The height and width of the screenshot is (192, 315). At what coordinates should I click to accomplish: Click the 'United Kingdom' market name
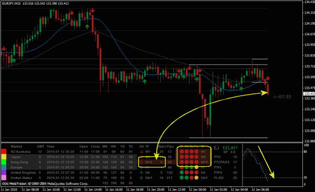23,172
